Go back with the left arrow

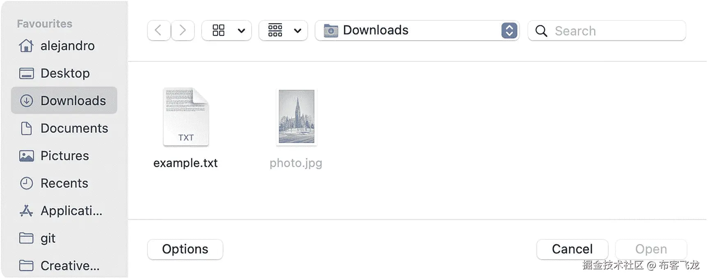(159, 30)
